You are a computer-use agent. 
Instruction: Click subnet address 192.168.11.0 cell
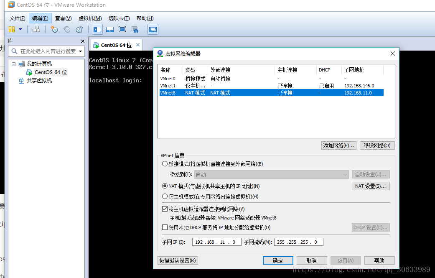(358, 93)
